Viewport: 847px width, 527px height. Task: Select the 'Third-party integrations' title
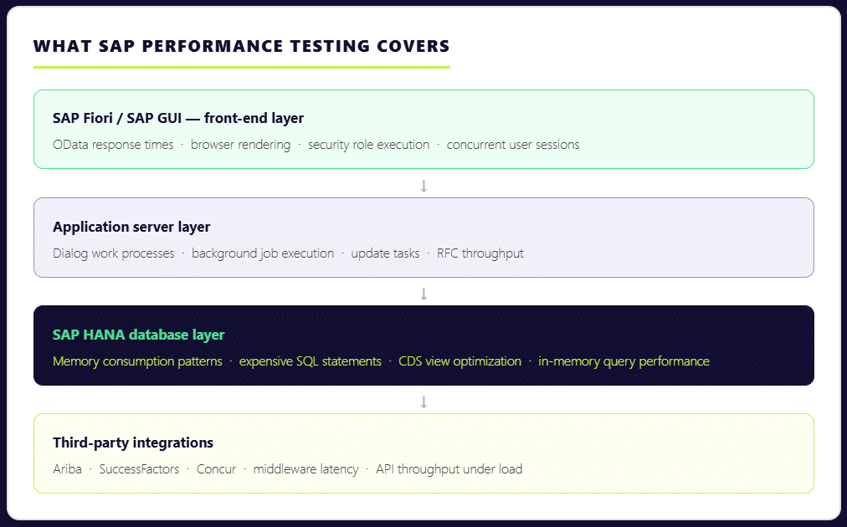(x=133, y=443)
